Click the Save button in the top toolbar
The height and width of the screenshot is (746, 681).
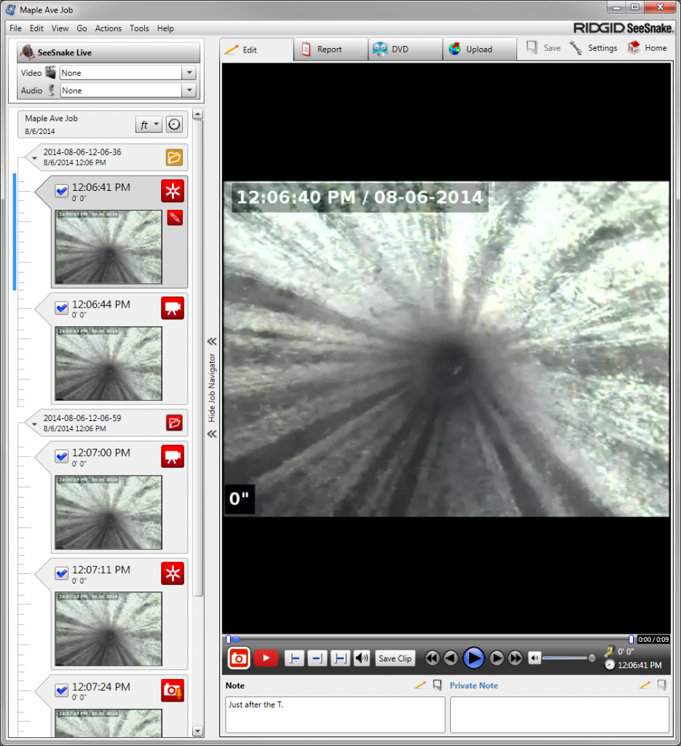coord(543,48)
